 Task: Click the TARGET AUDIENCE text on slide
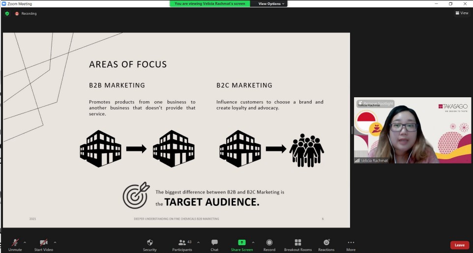point(212,202)
